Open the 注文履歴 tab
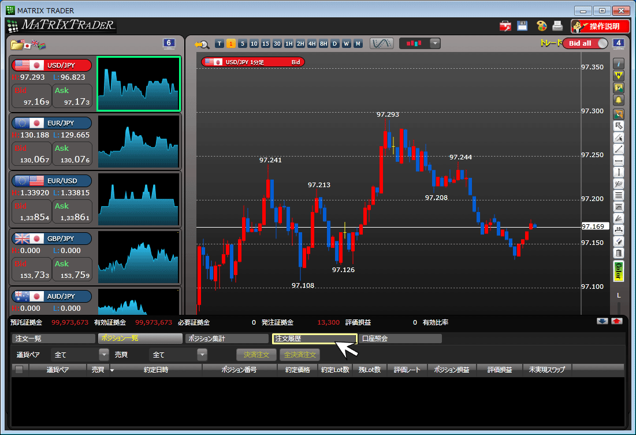Image resolution: width=636 pixels, height=435 pixels. (314, 339)
